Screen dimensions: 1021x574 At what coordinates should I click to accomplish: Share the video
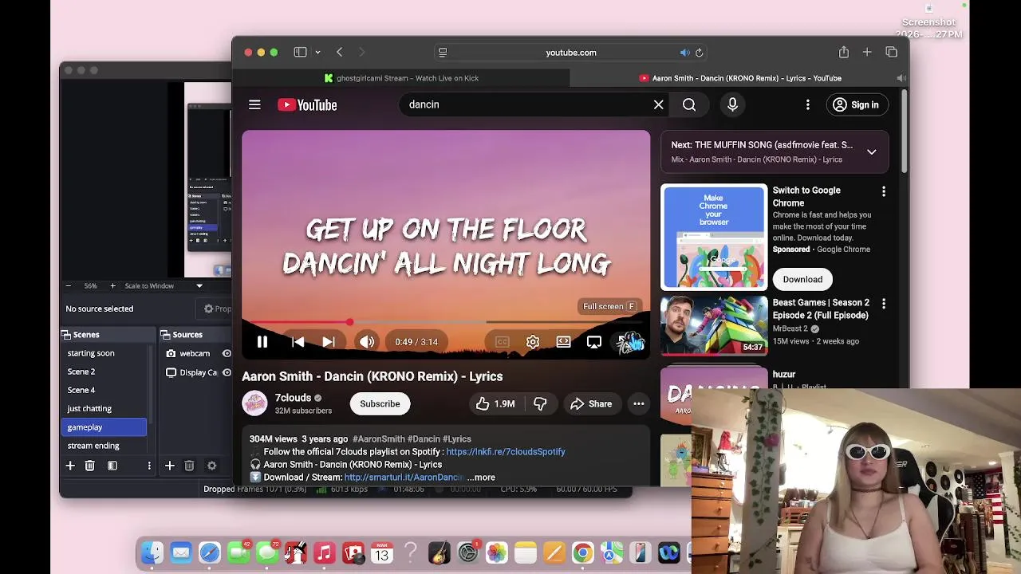tap(591, 403)
